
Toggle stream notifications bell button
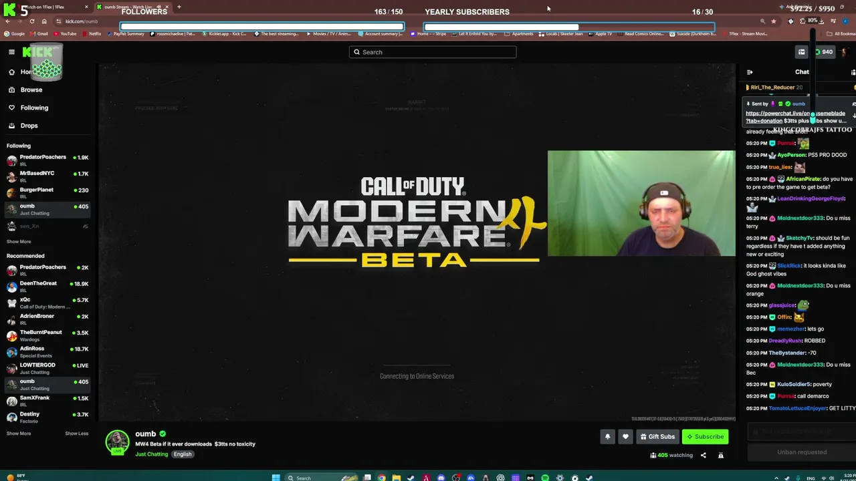(608, 437)
